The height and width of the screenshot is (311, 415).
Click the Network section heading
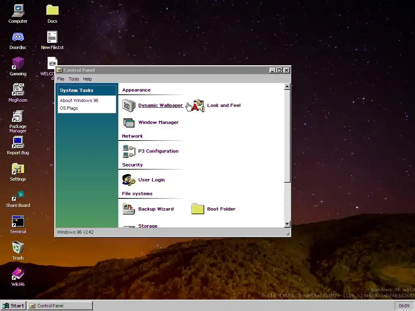[133, 136]
